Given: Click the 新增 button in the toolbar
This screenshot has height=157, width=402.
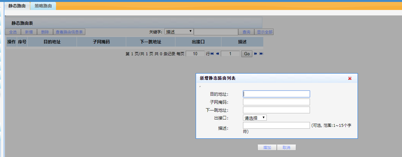Looking at the screenshot, I should click(x=29, y=32).
